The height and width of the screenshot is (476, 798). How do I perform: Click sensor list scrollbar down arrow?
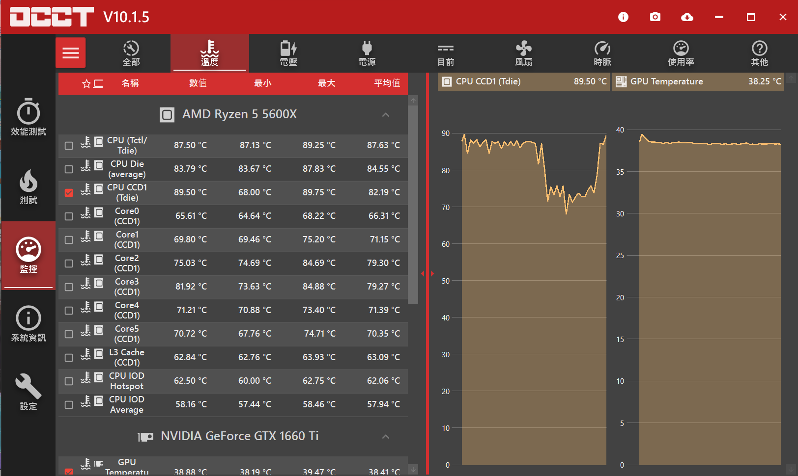(413, 470)
